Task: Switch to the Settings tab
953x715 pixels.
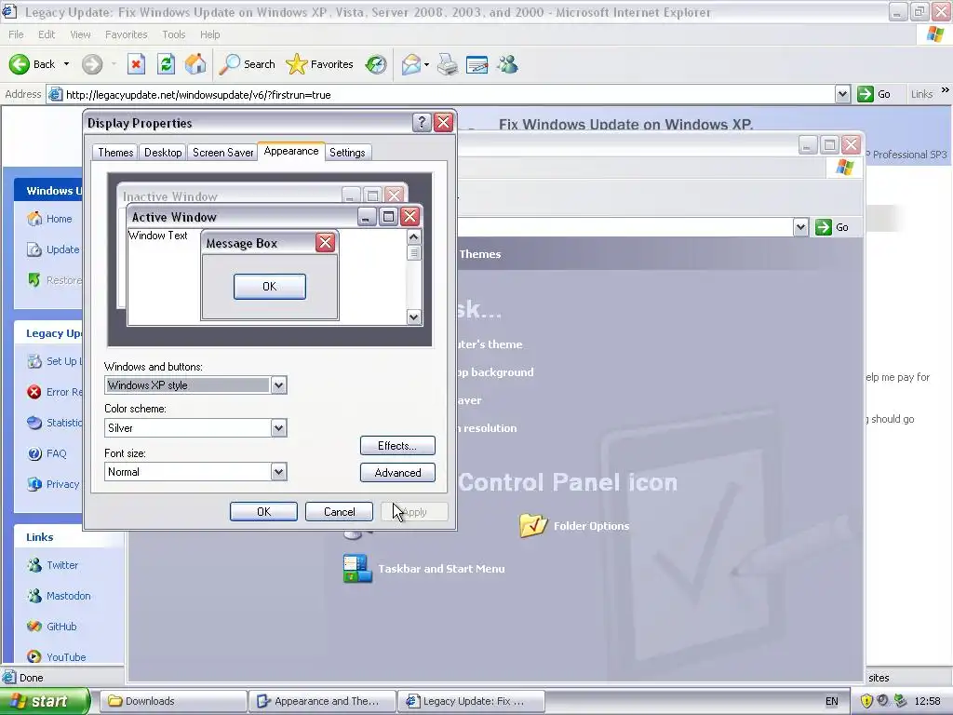Action: (x=347, y=153)
